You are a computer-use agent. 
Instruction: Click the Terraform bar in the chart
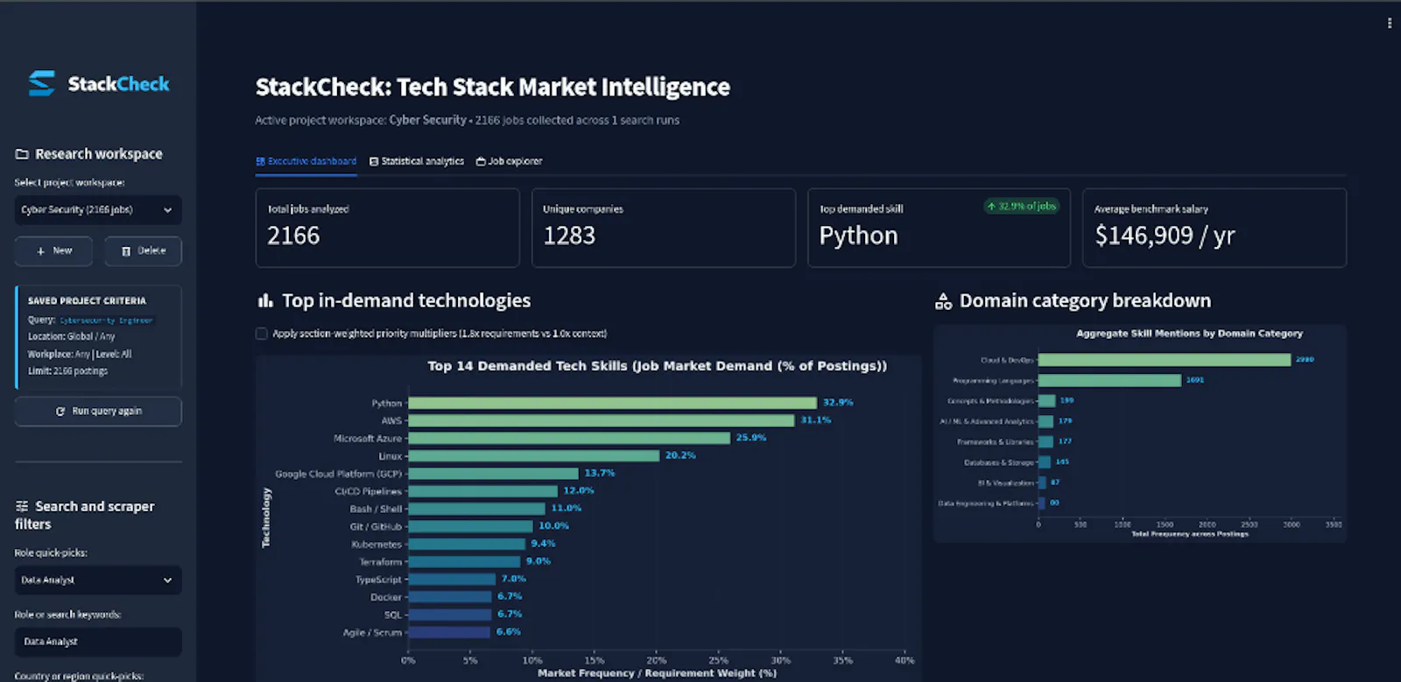coord(464,561)
